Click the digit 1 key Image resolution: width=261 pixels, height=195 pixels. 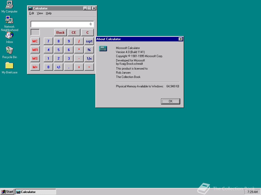pos(48,58)
